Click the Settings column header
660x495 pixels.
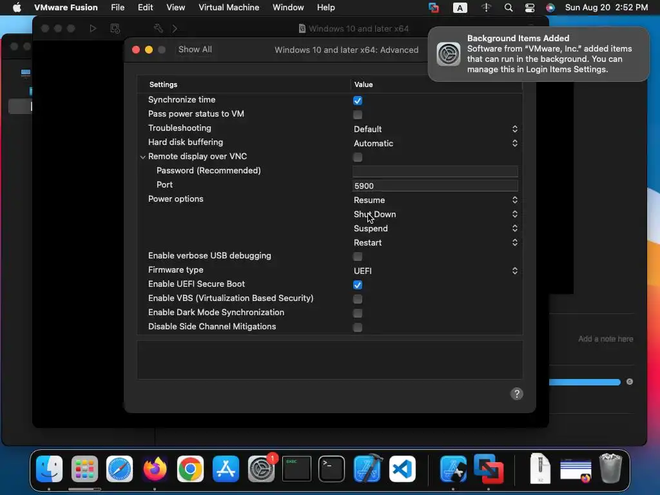pos(163,84)
